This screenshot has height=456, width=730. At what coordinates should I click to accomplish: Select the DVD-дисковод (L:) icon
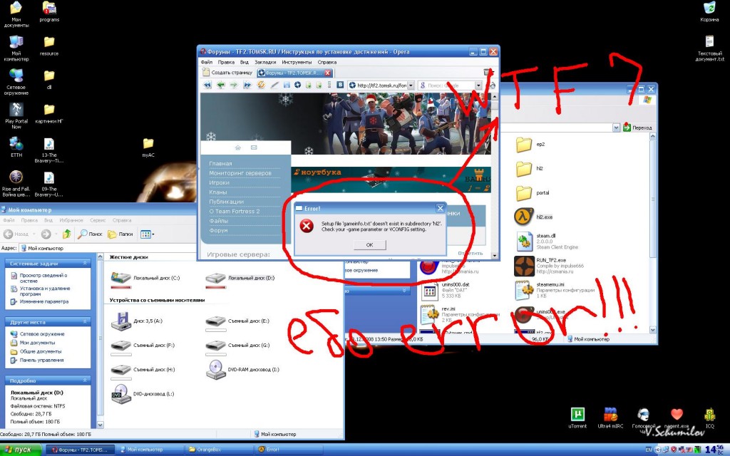(x=120, y=393)
